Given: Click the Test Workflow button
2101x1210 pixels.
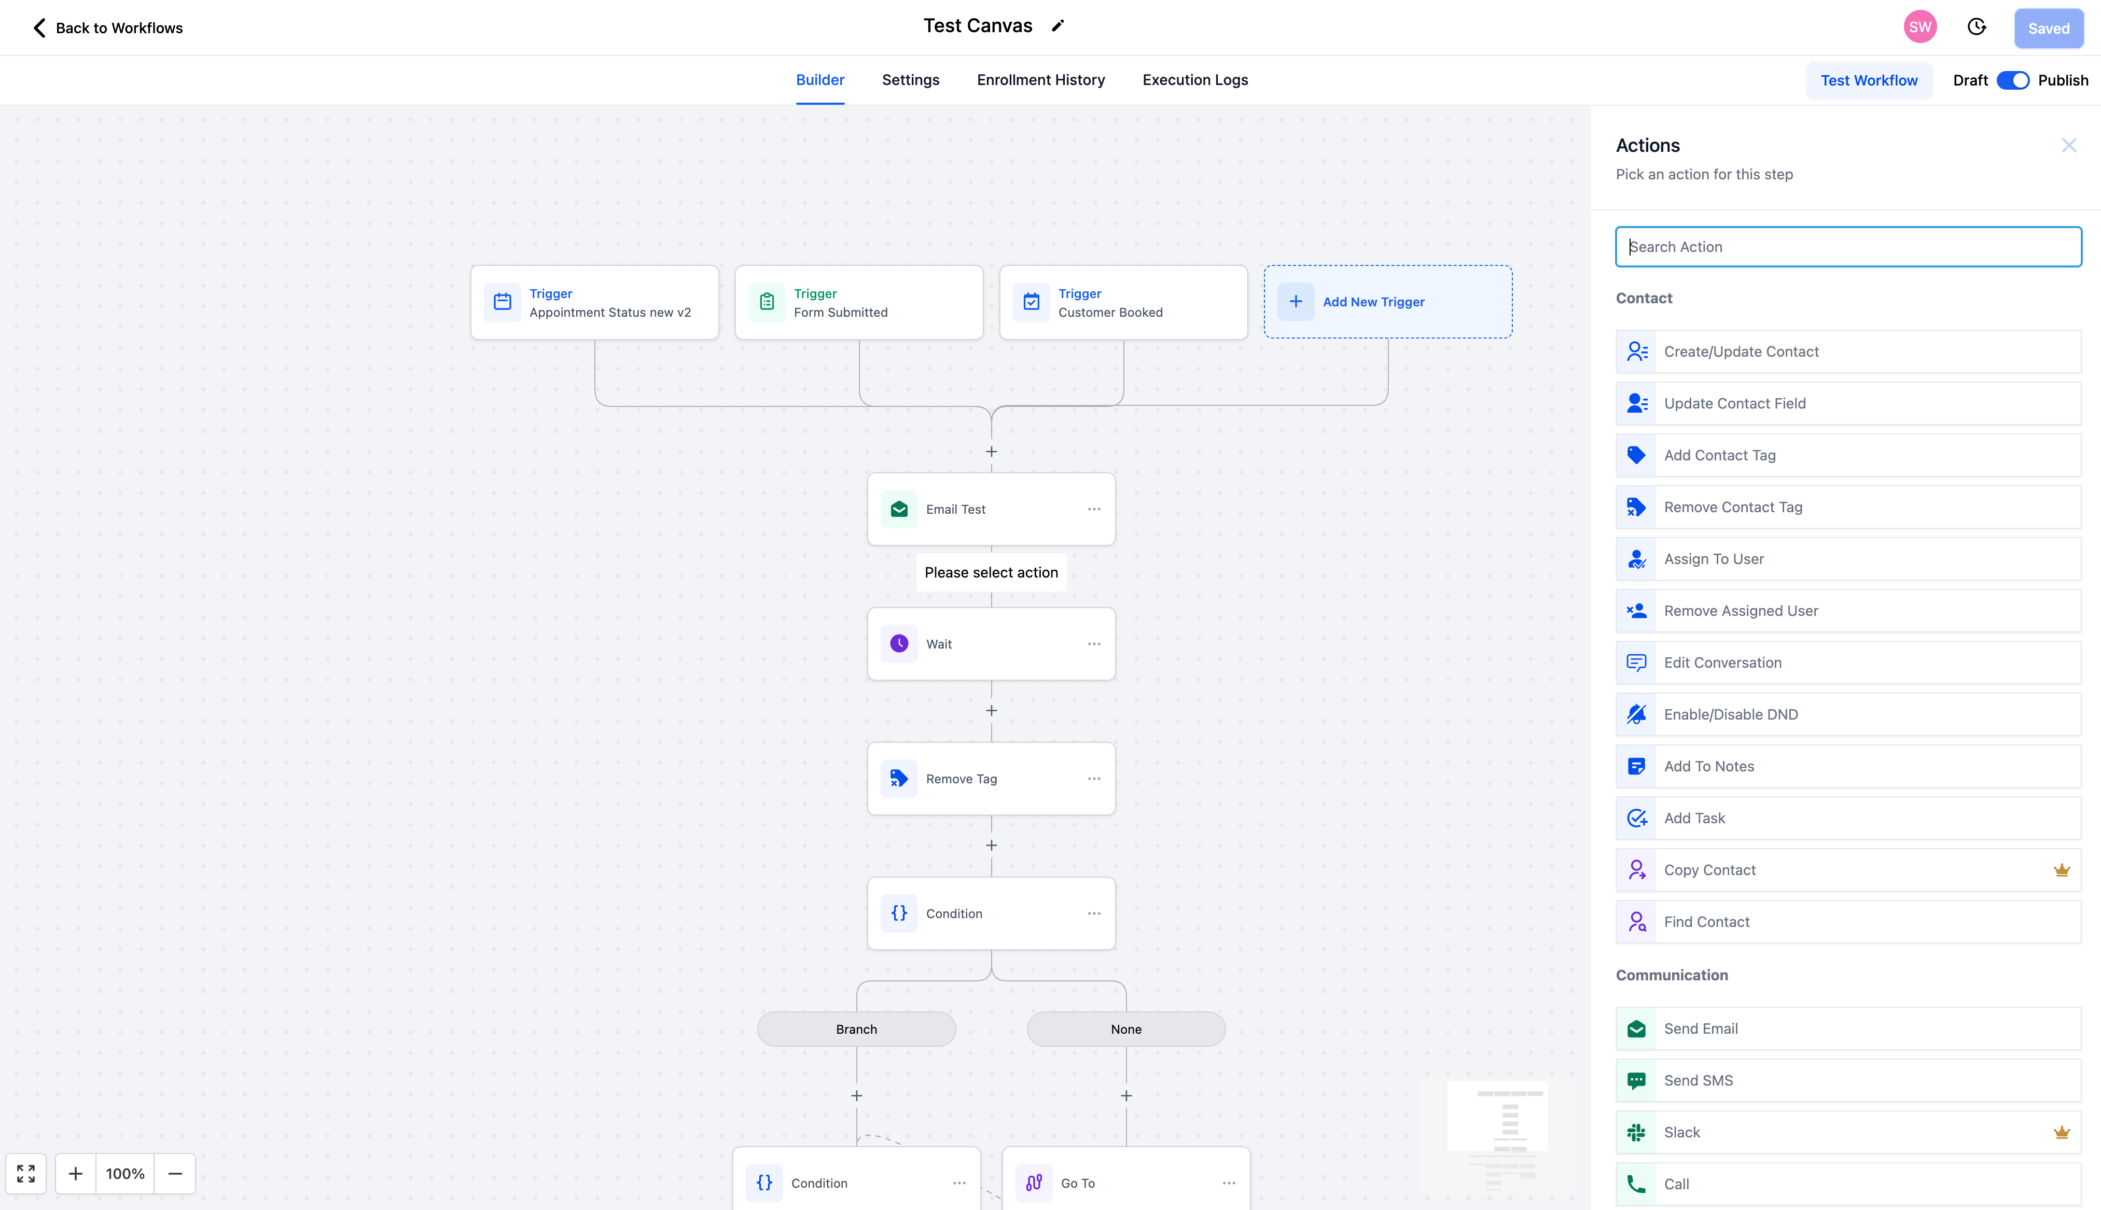Looking at the screenshot, I should click(1868, 80).
